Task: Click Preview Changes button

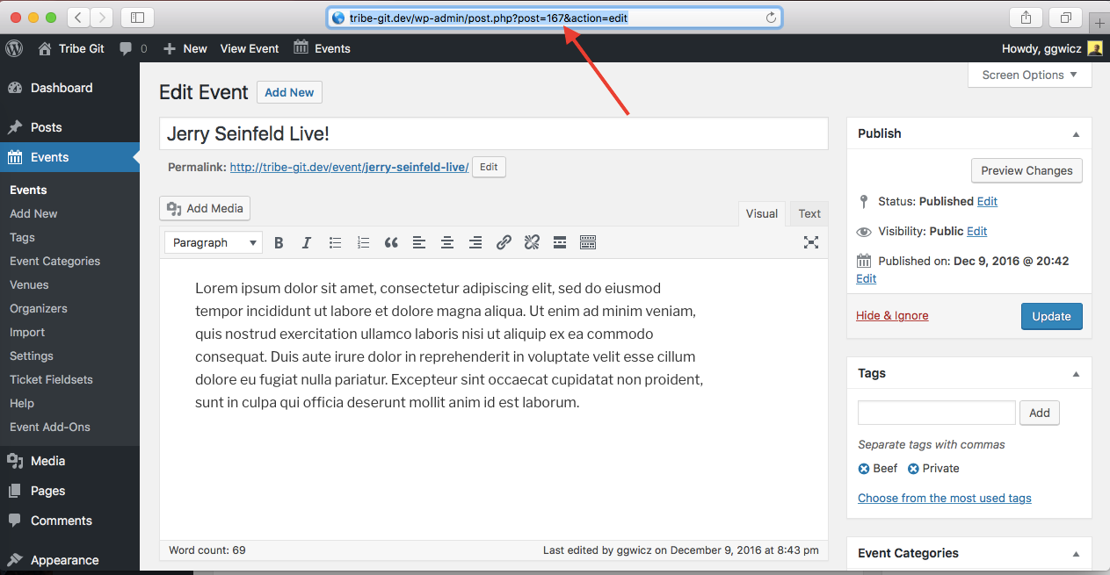Action: [x=1027, y=170]
